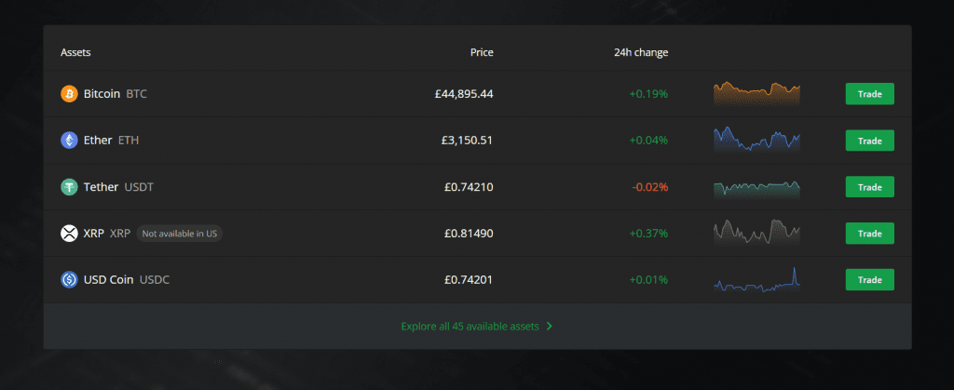Image resolution: width=954 pixels, height=390 pixels.
Task: Click the orange Bitcoin logo icon
Action: tap(69, 94)
